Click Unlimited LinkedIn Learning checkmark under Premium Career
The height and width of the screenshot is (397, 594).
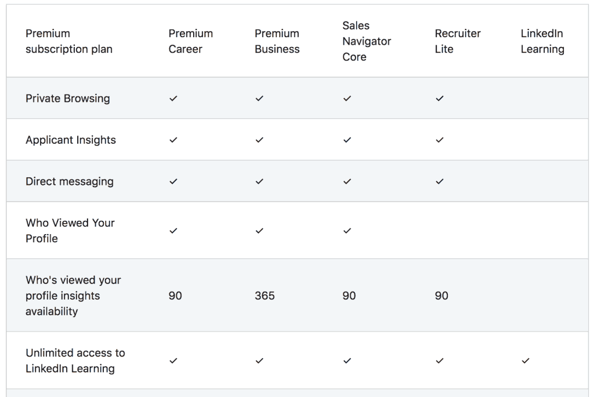(173, 361)
